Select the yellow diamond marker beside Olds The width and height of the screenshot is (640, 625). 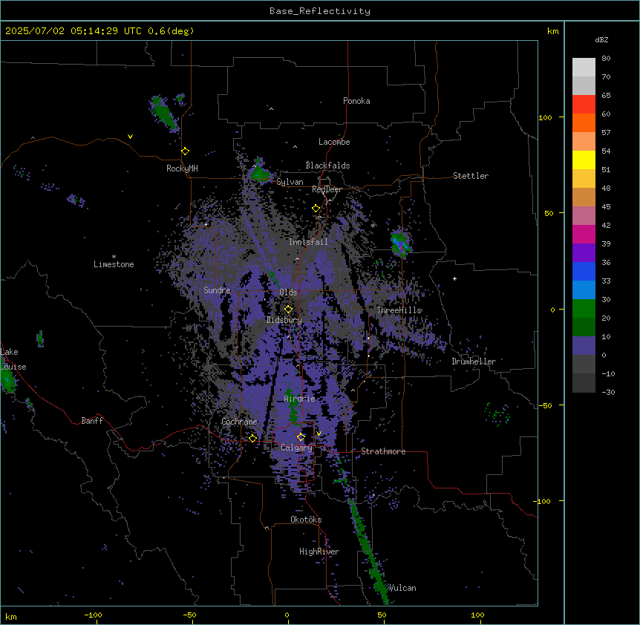(289, 310)
